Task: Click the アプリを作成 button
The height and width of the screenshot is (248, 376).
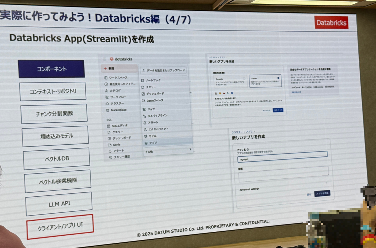Action: [x=322, y=193]
